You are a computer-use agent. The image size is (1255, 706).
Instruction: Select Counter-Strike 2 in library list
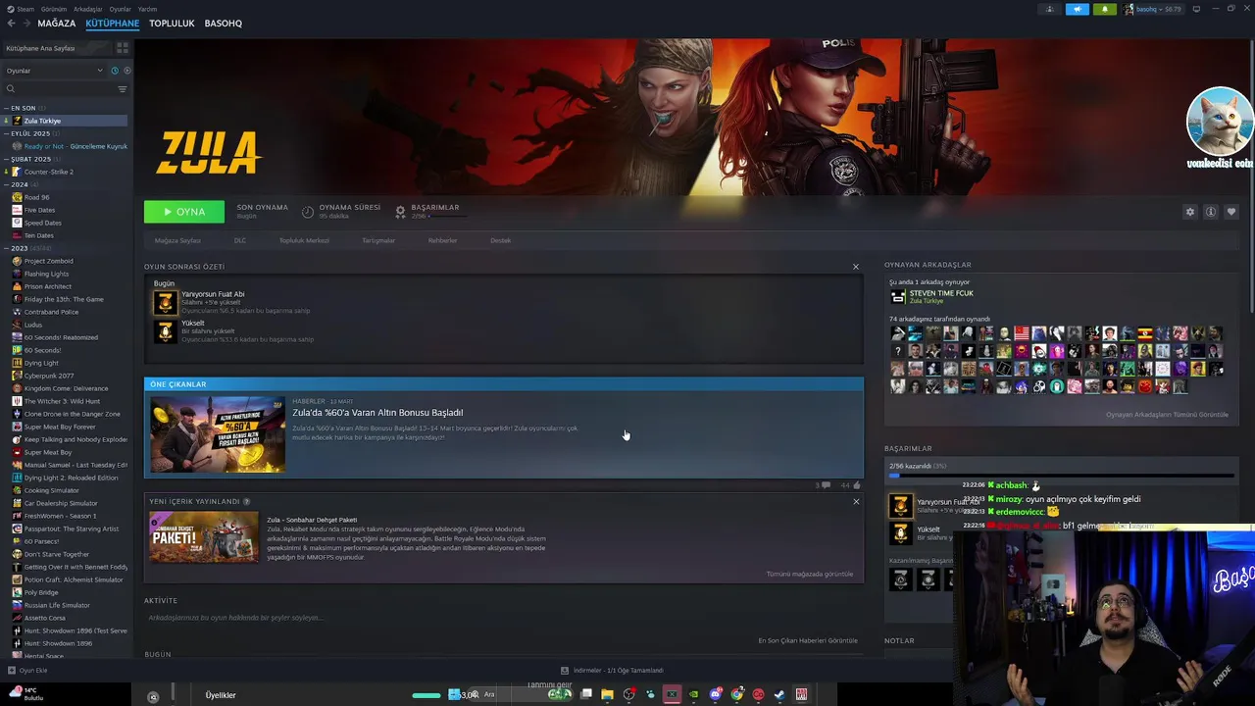(x=48, y=172)
